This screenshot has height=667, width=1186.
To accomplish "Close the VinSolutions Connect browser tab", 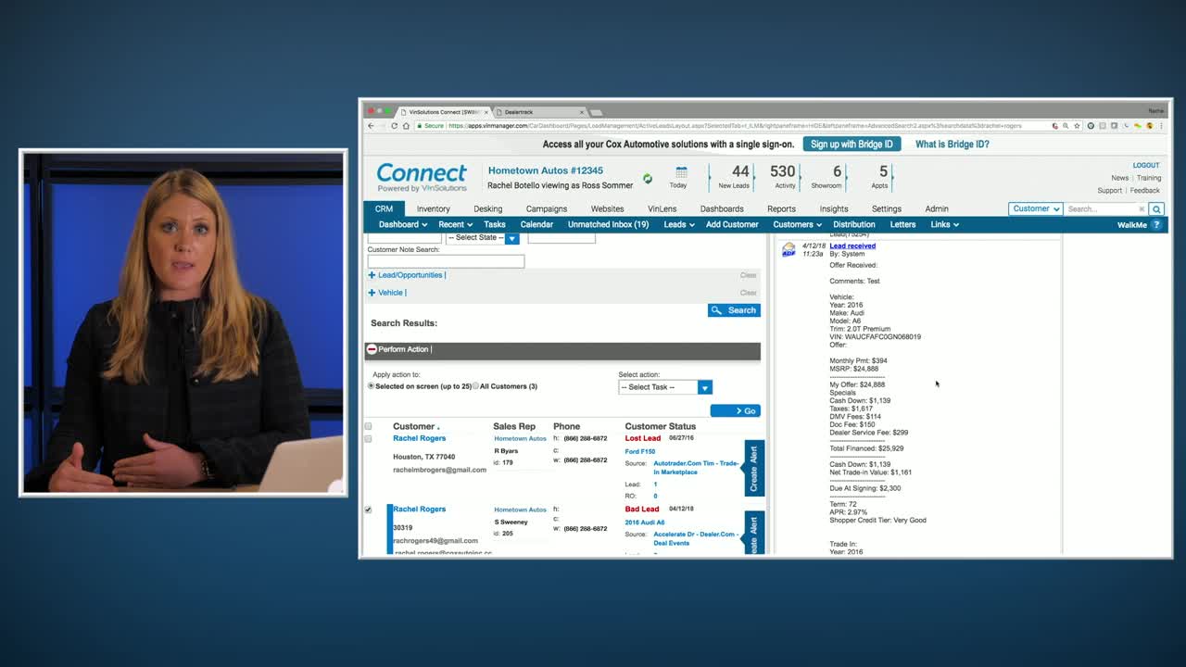I will 486,112.
